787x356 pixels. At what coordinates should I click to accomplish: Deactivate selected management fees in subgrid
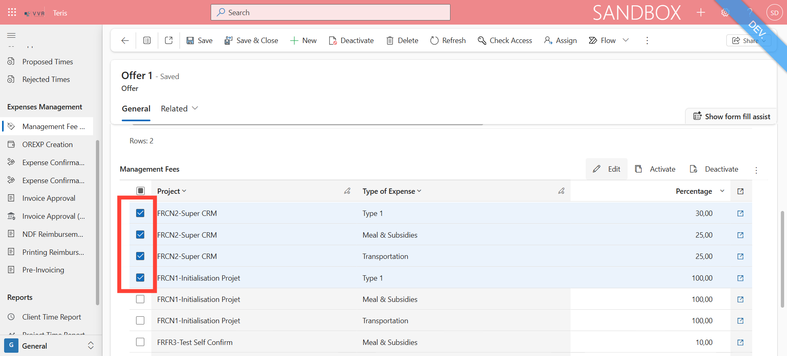[714, 169]
